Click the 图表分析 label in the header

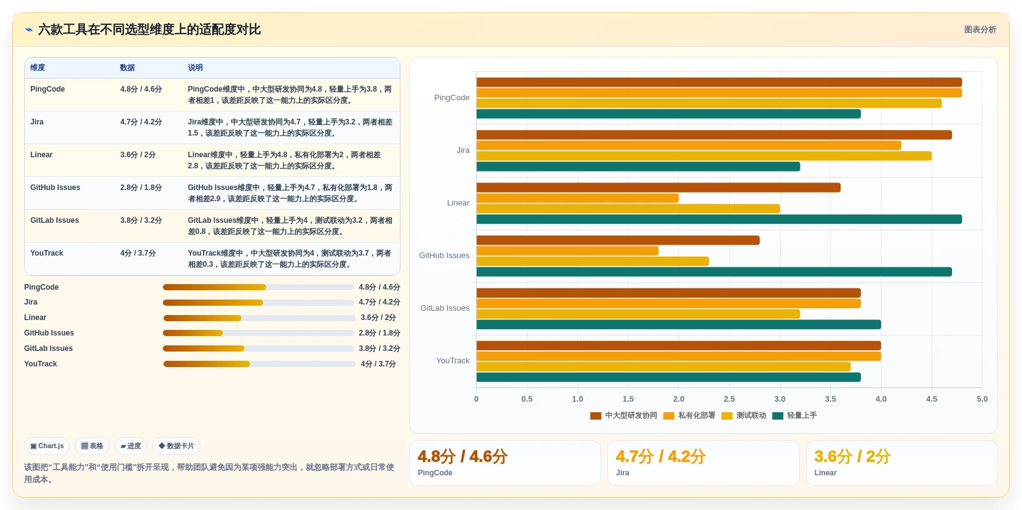coord(980,30)
